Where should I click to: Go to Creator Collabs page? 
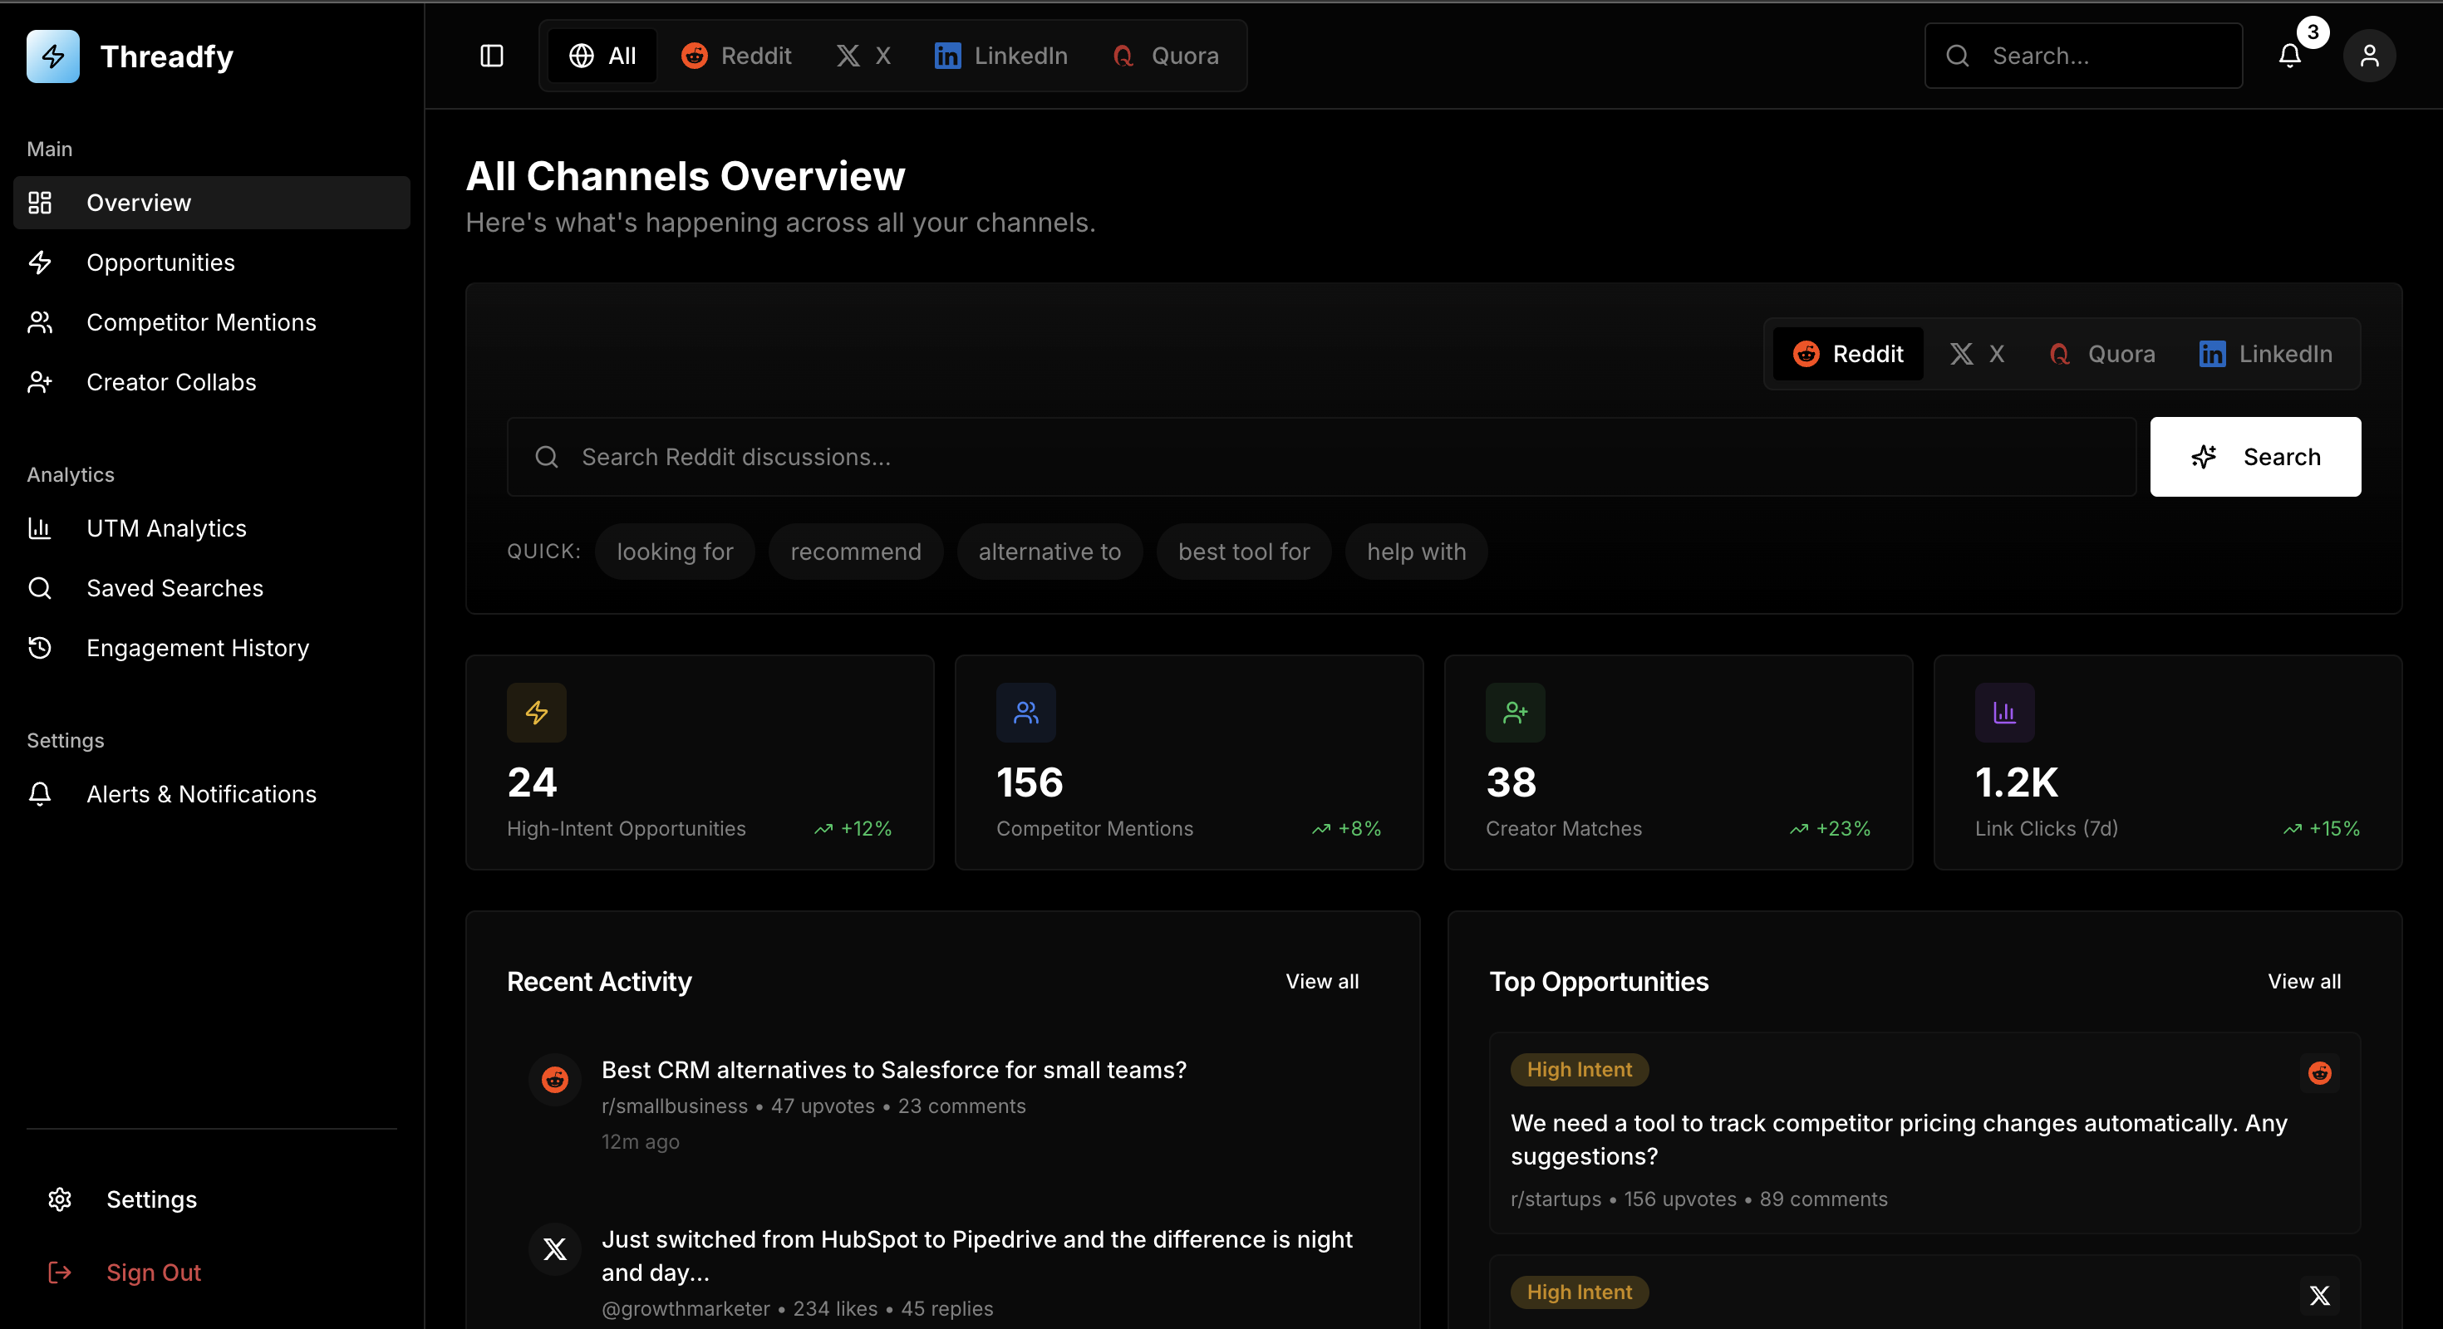coord(212,382)
